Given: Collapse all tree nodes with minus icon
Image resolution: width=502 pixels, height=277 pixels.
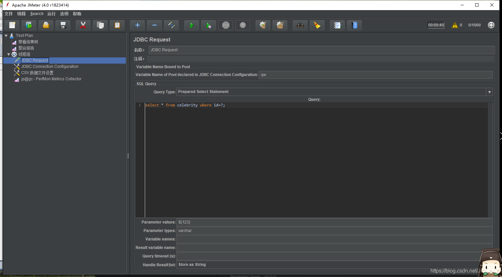Looking at the screenshot, I should [155, 25].
